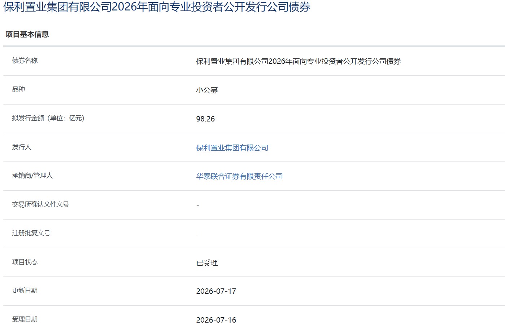Select the 已受理 status value
The width and height of the screenshot is (505, 332).
(x=207, y=263)
